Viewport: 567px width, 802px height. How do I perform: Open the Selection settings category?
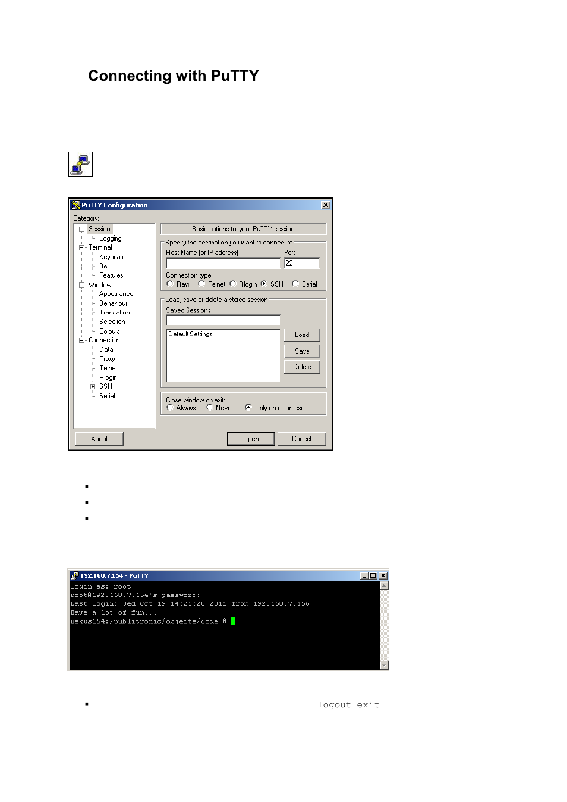coord(112,322)
